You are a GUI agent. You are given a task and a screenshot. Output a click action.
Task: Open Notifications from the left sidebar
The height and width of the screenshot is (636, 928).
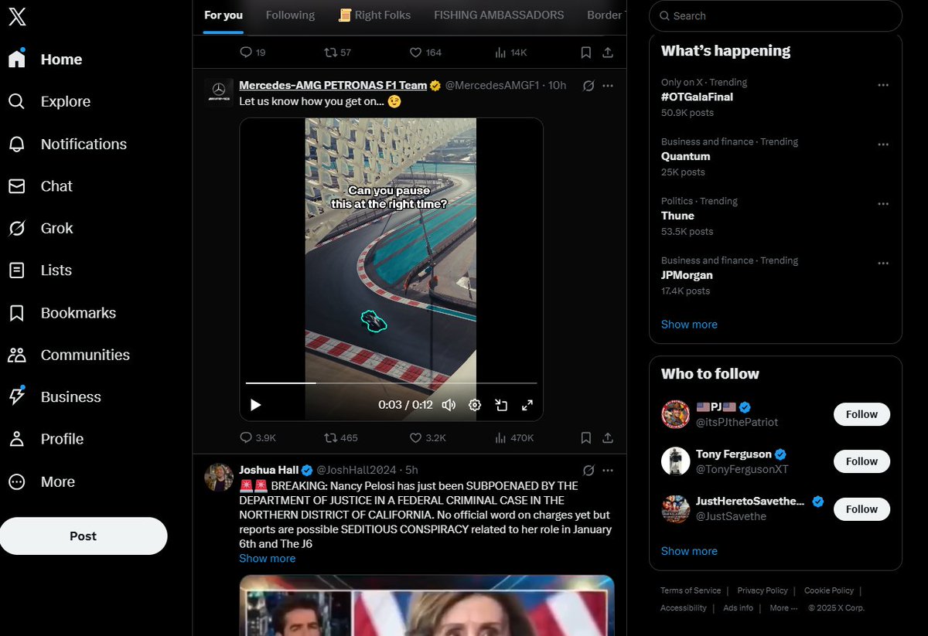tap(84, 144)
